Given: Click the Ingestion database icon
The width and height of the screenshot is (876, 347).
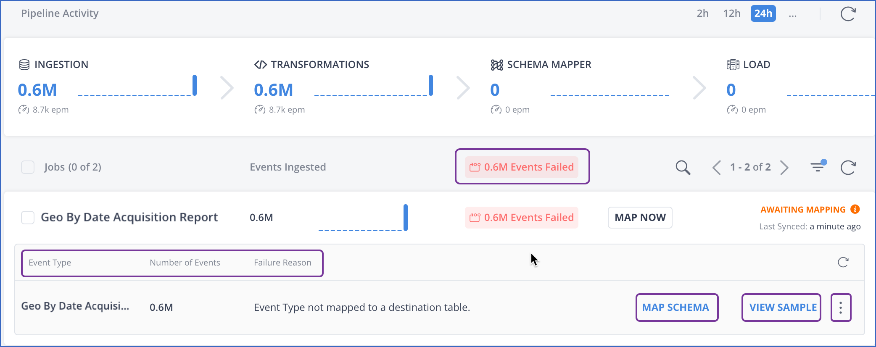Looking at the screenshot, I should tap(24, 65).
